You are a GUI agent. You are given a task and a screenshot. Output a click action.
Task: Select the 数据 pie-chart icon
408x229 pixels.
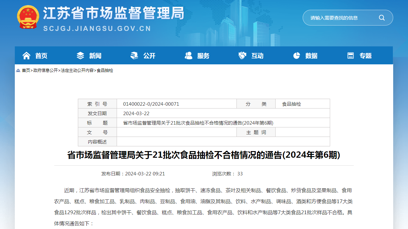coord(296,55)
